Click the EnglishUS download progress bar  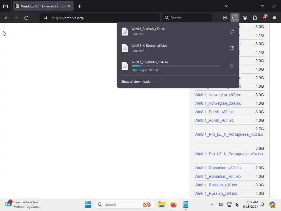(x=176, y=66)
